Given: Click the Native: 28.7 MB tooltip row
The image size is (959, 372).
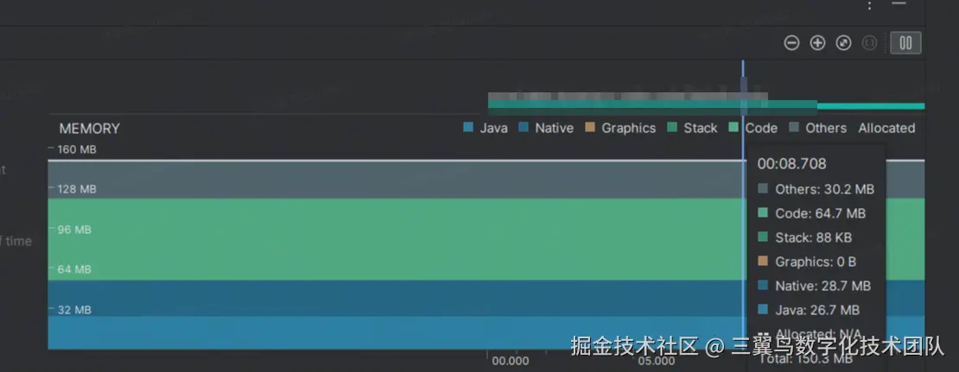Looking at the screenshot, I should click(x=814, y=286).
